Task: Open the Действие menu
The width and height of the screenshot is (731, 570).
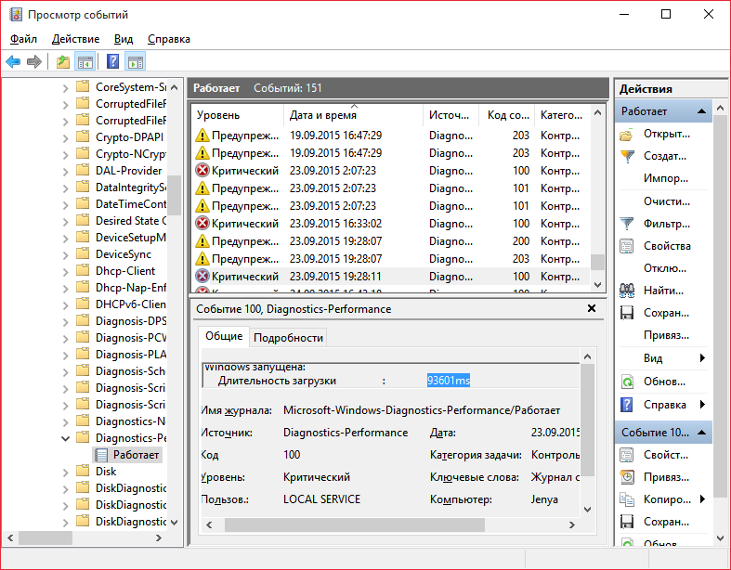Action: (76, 39)
